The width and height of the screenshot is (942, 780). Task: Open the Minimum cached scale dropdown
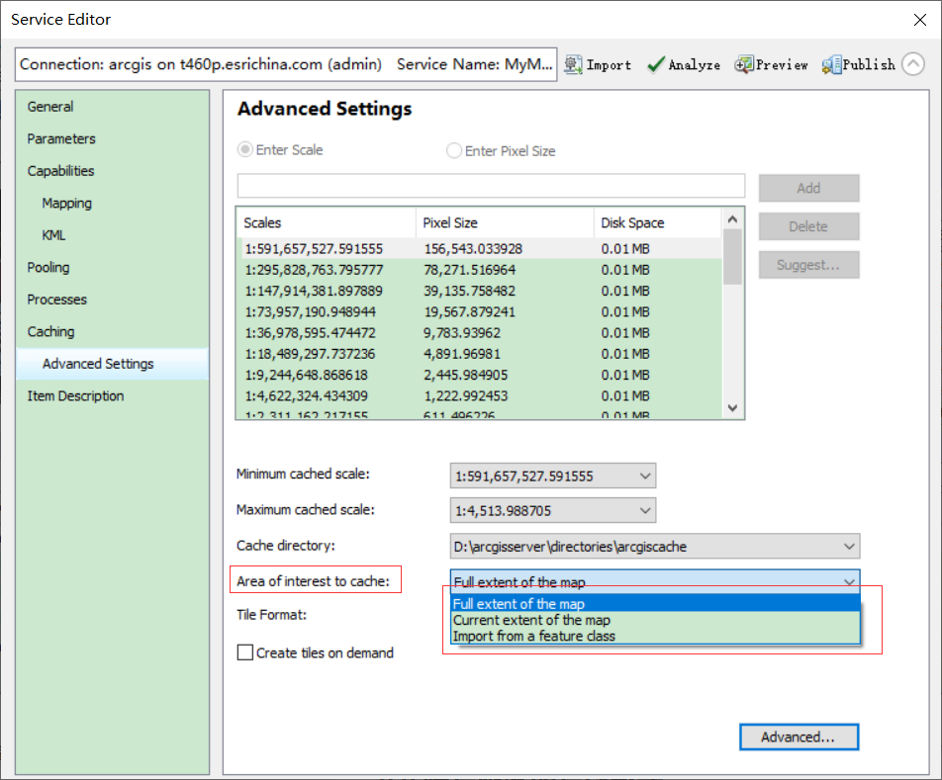(x=553, y=476)
